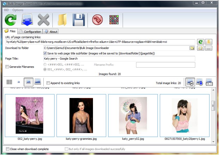Viewport: 219px width, 155px height.
Task: Maximize the Bulk Image Downloader window
Action: (203, 3)
